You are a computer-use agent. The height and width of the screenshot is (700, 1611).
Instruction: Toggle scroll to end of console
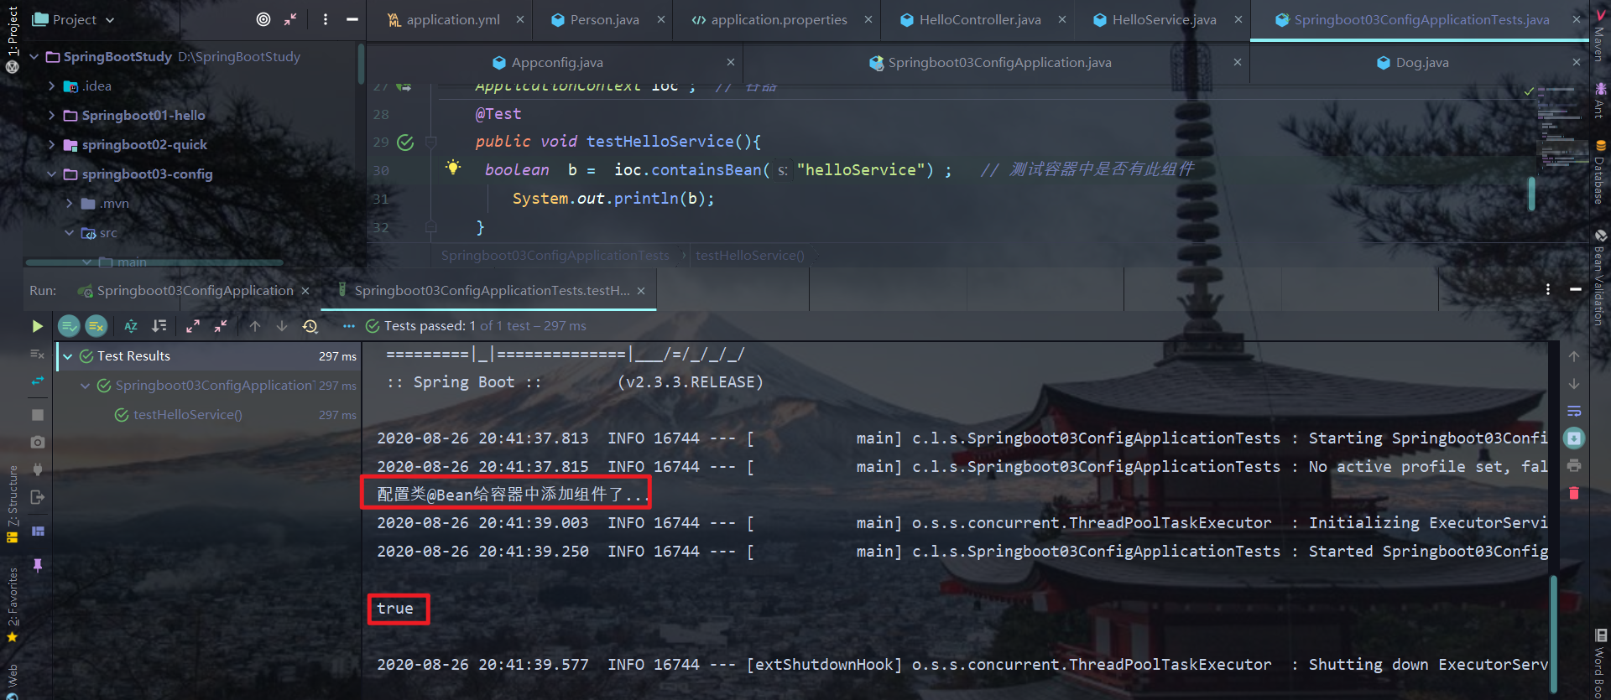(x=1574, y=438)
